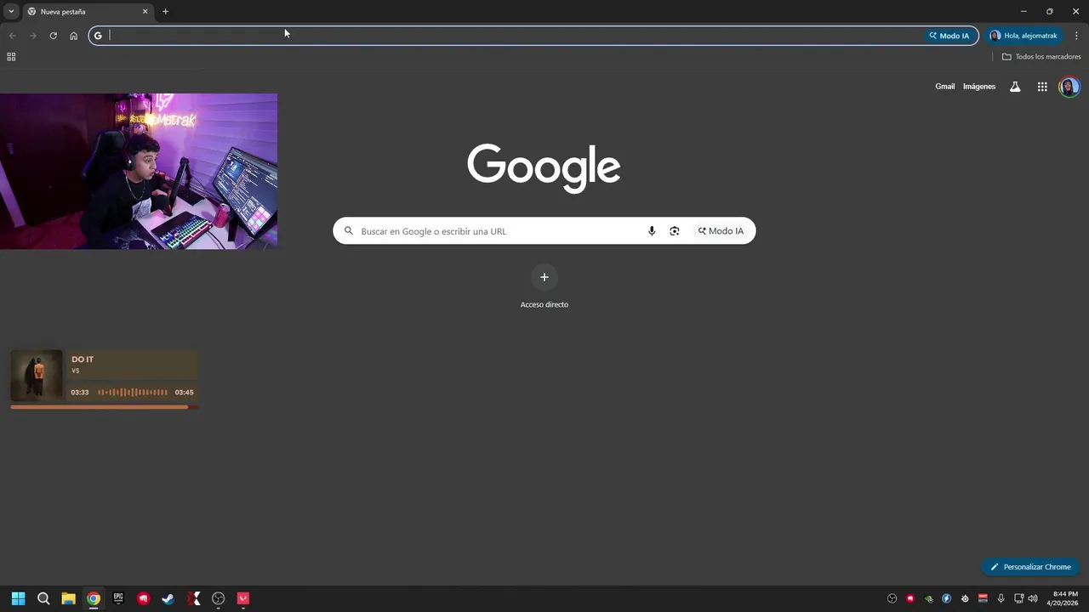Open Windows taskbar search
Screen dimensions: 1089x612
(43, 598)
